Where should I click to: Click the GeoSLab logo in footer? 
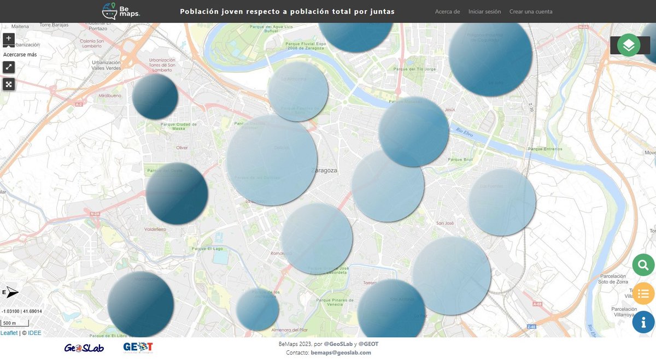(x=84, y=348)
